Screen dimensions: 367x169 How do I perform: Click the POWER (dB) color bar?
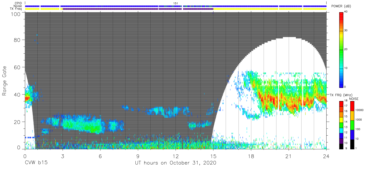[341, 49]
